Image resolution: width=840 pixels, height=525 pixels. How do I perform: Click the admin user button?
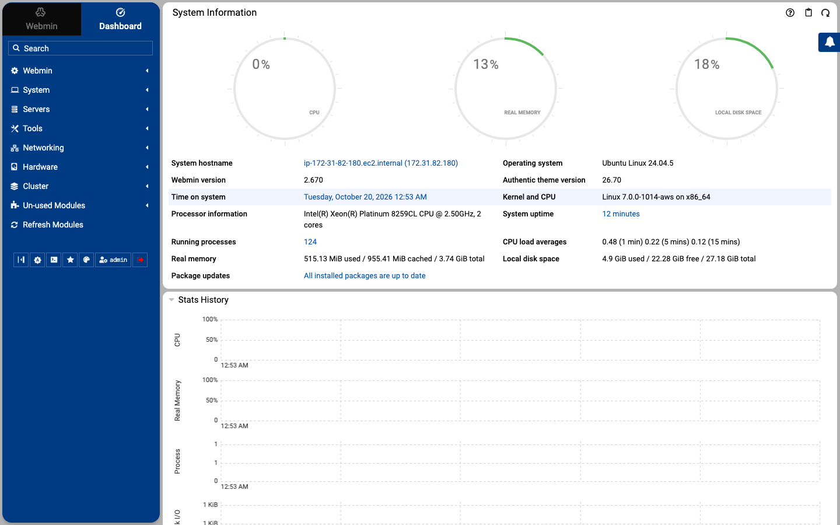point(113,260)
